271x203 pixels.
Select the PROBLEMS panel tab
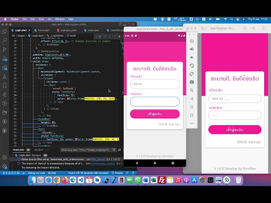pyautogui.click(x=19, y=150)
